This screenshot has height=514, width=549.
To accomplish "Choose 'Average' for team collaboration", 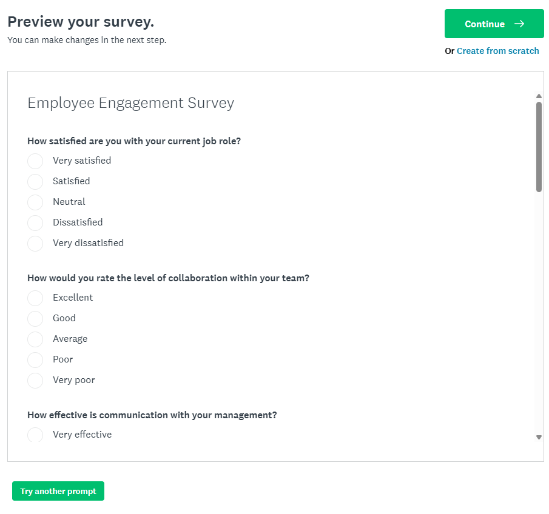I will pos(35,339).
